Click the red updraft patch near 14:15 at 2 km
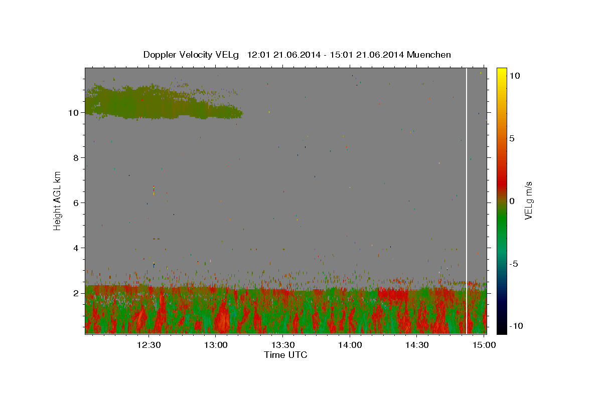The image size is (602, 401). pyautogui.click(x=392, y=294)
